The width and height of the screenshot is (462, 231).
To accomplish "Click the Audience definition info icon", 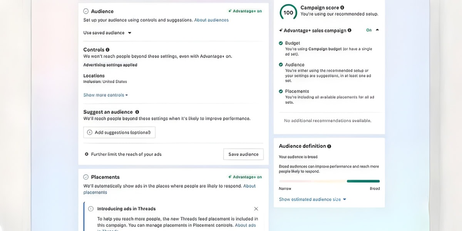I will point(329,146).
